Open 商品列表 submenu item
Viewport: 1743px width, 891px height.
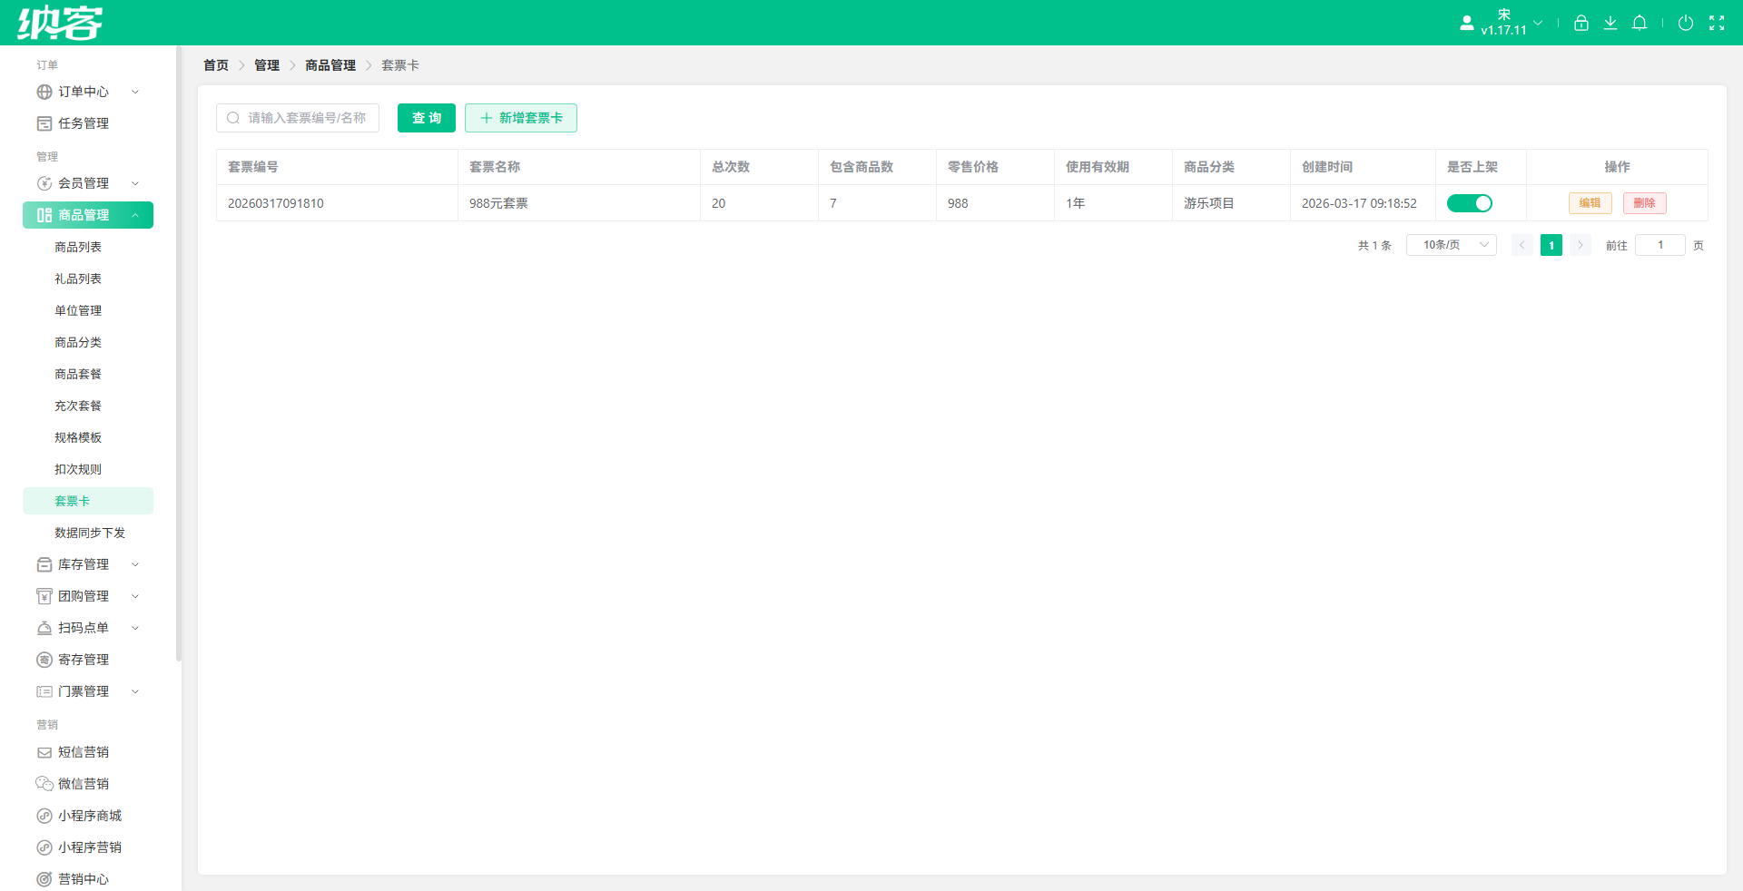(x=78, y=247)
